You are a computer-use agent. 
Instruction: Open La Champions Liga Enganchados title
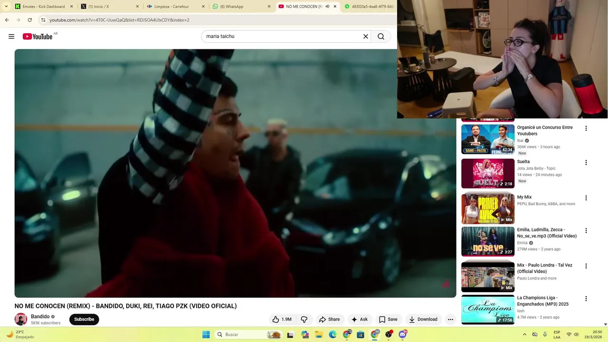click(543, 301)
